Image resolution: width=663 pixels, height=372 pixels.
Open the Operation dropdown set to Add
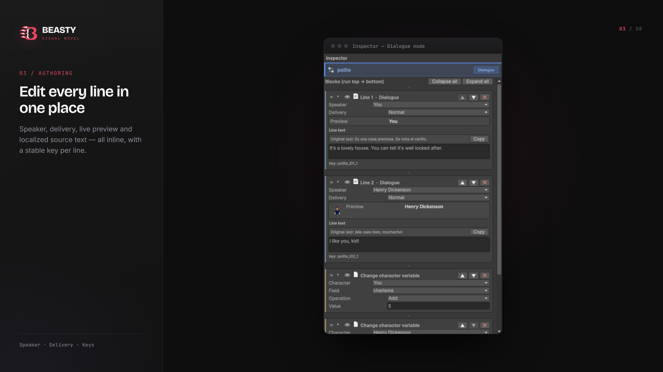click(439, 298)
